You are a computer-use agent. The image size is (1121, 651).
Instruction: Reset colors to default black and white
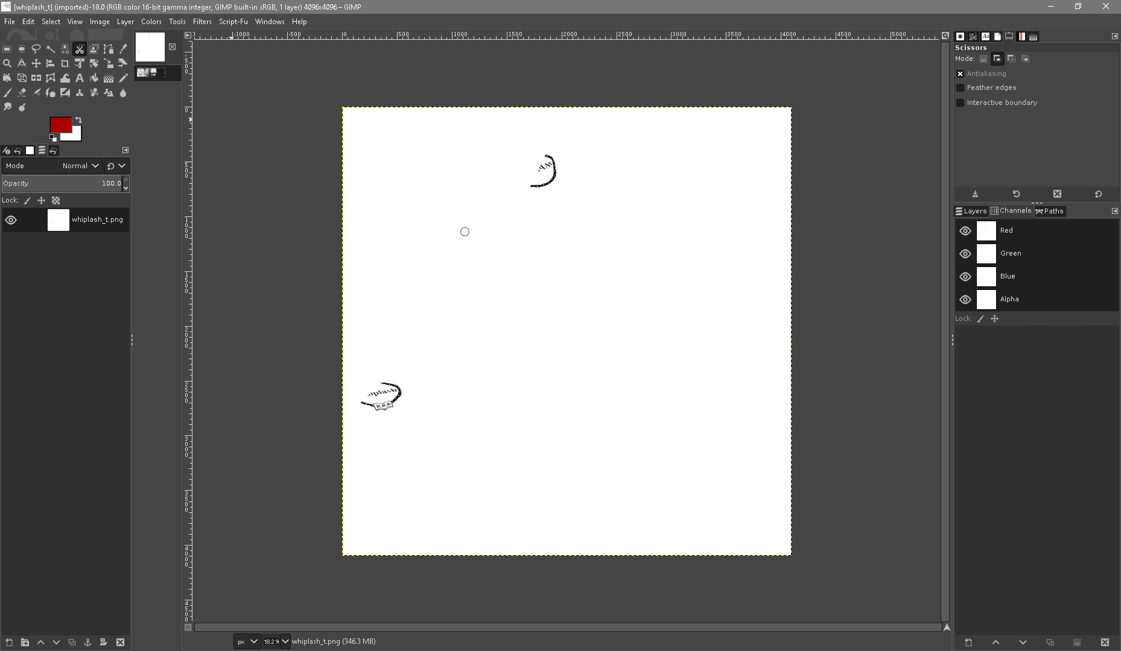(52, 137)
